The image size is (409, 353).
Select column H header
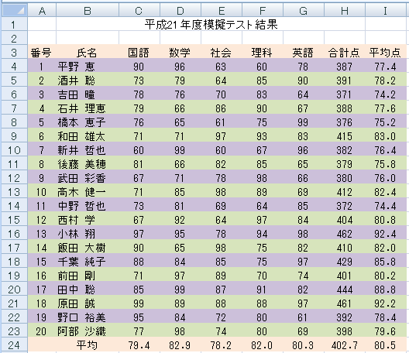(x=344, y=10)
